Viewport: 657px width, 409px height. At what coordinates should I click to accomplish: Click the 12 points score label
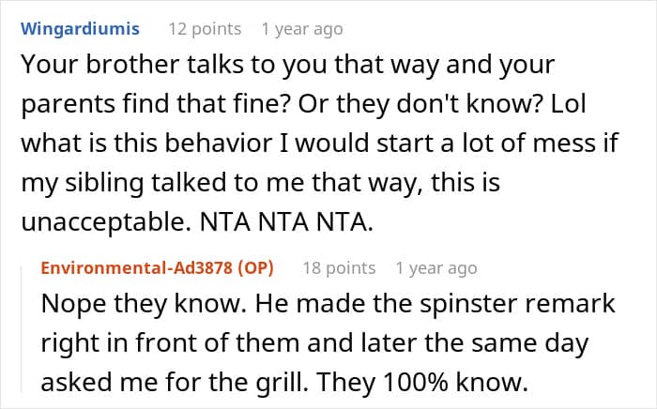[205, 29]
